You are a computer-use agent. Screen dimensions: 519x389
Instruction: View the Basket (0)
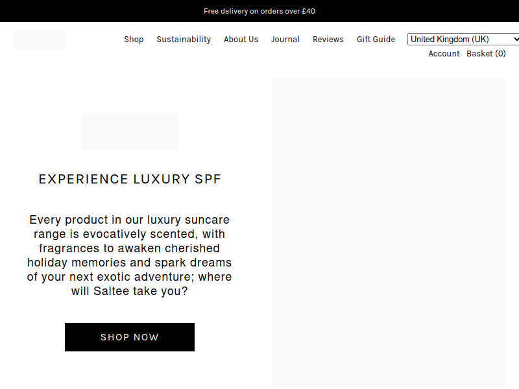[486, 54]
